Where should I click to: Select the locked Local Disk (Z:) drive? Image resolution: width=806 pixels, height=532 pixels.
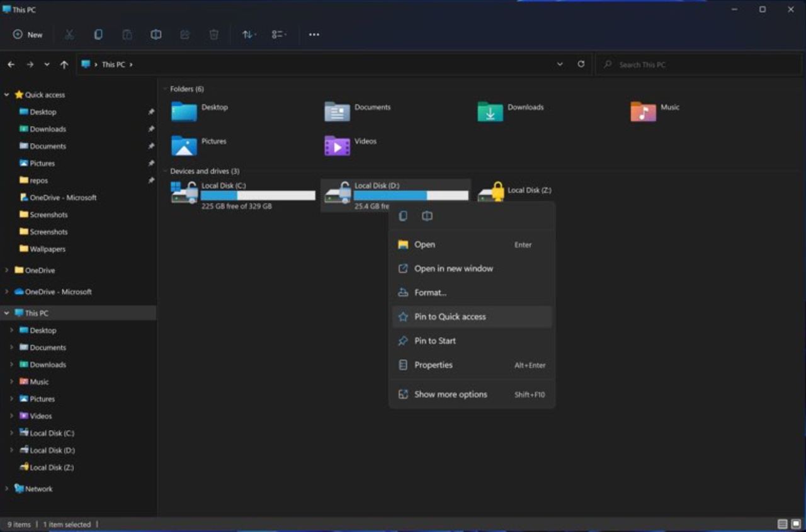click(x=515, y=191)
